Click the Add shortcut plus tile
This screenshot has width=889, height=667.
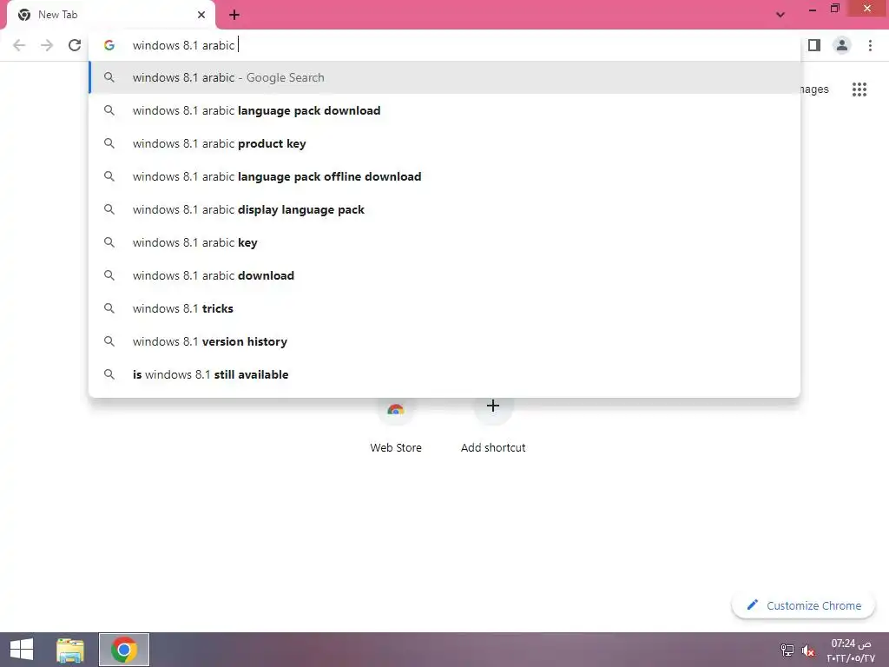[493, 426]
